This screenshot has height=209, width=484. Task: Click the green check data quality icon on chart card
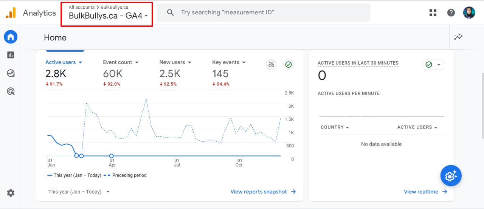(x=289, y=65)
